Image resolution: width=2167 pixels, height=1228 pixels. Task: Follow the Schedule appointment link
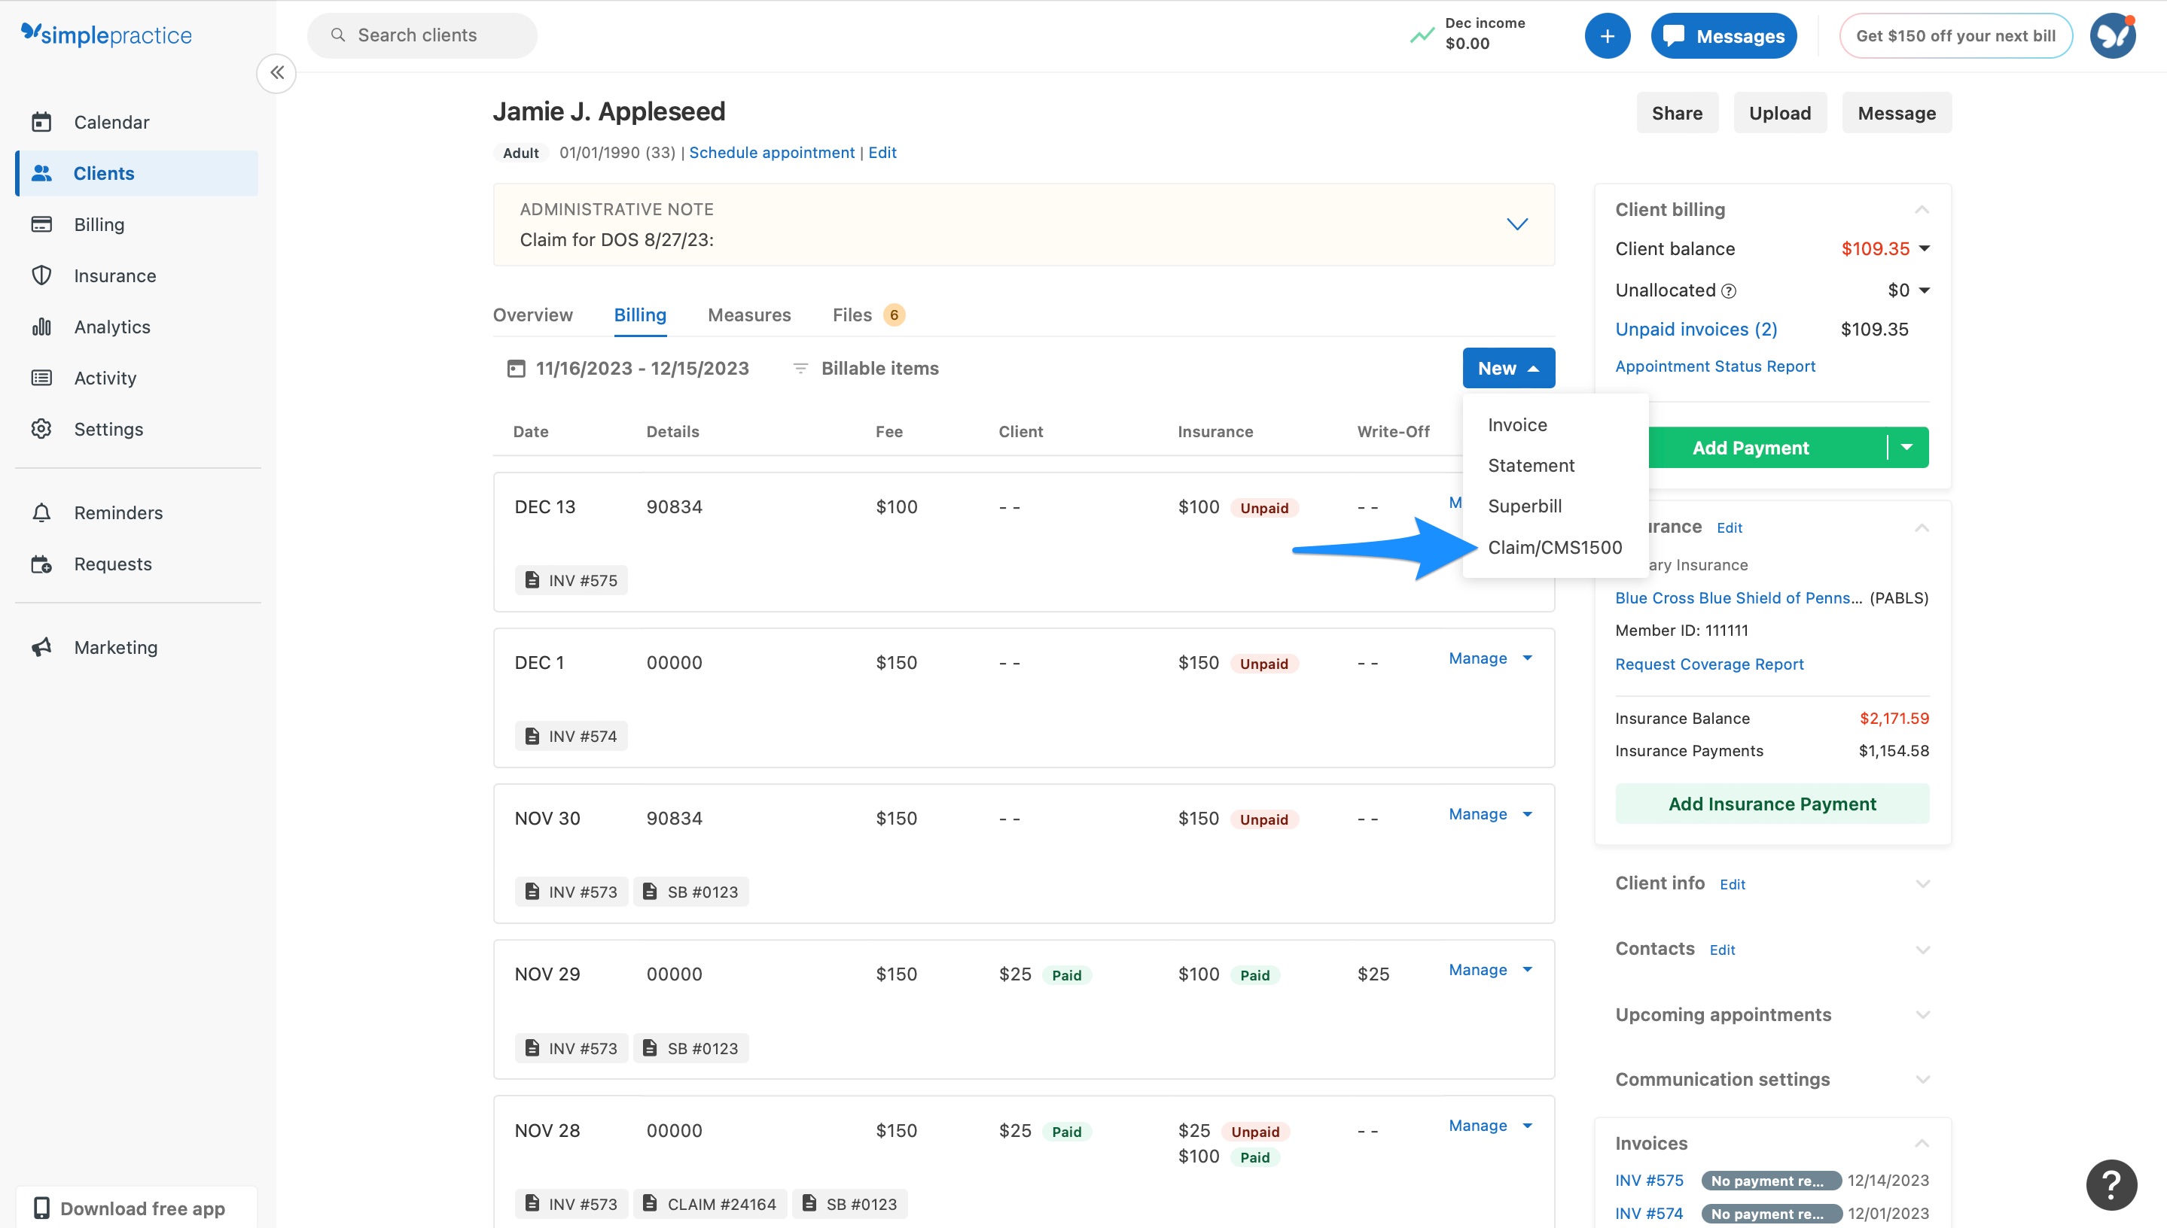[771, 153]
